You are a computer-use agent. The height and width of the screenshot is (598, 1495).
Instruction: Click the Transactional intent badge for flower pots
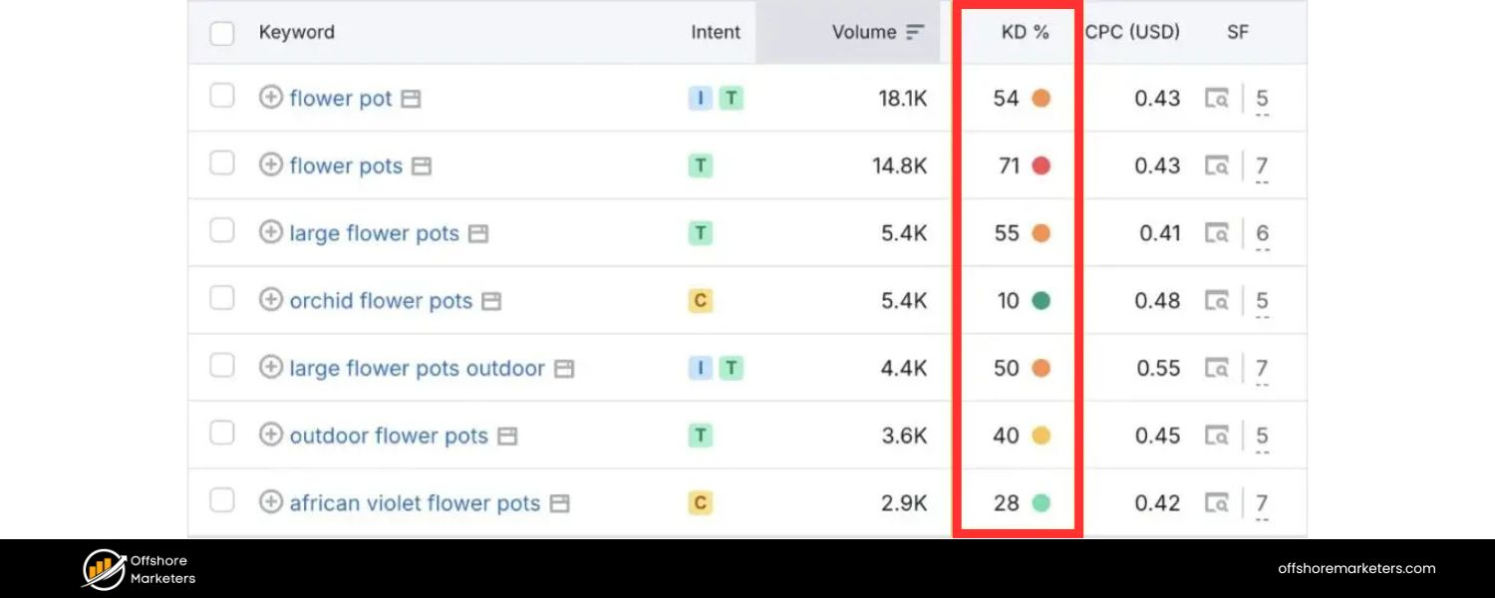click(700, 165)
